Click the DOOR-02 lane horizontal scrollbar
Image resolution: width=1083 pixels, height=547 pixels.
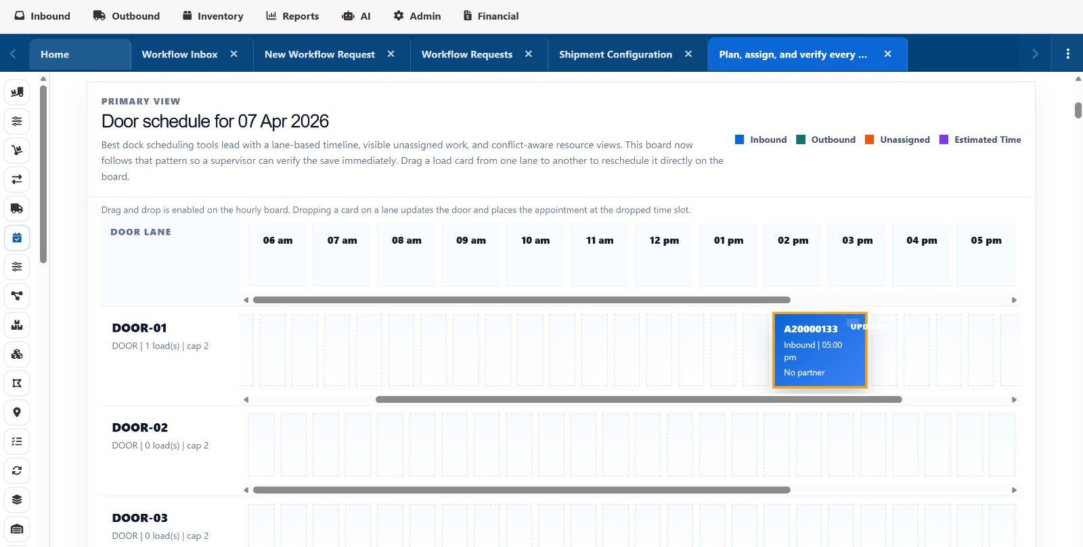(x=521, y=489)
